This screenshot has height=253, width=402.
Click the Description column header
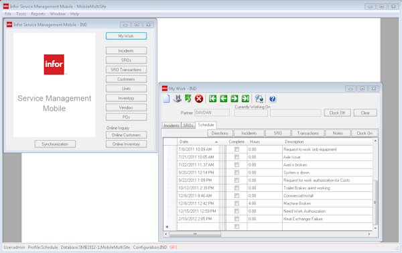click(x=328, y=142)
